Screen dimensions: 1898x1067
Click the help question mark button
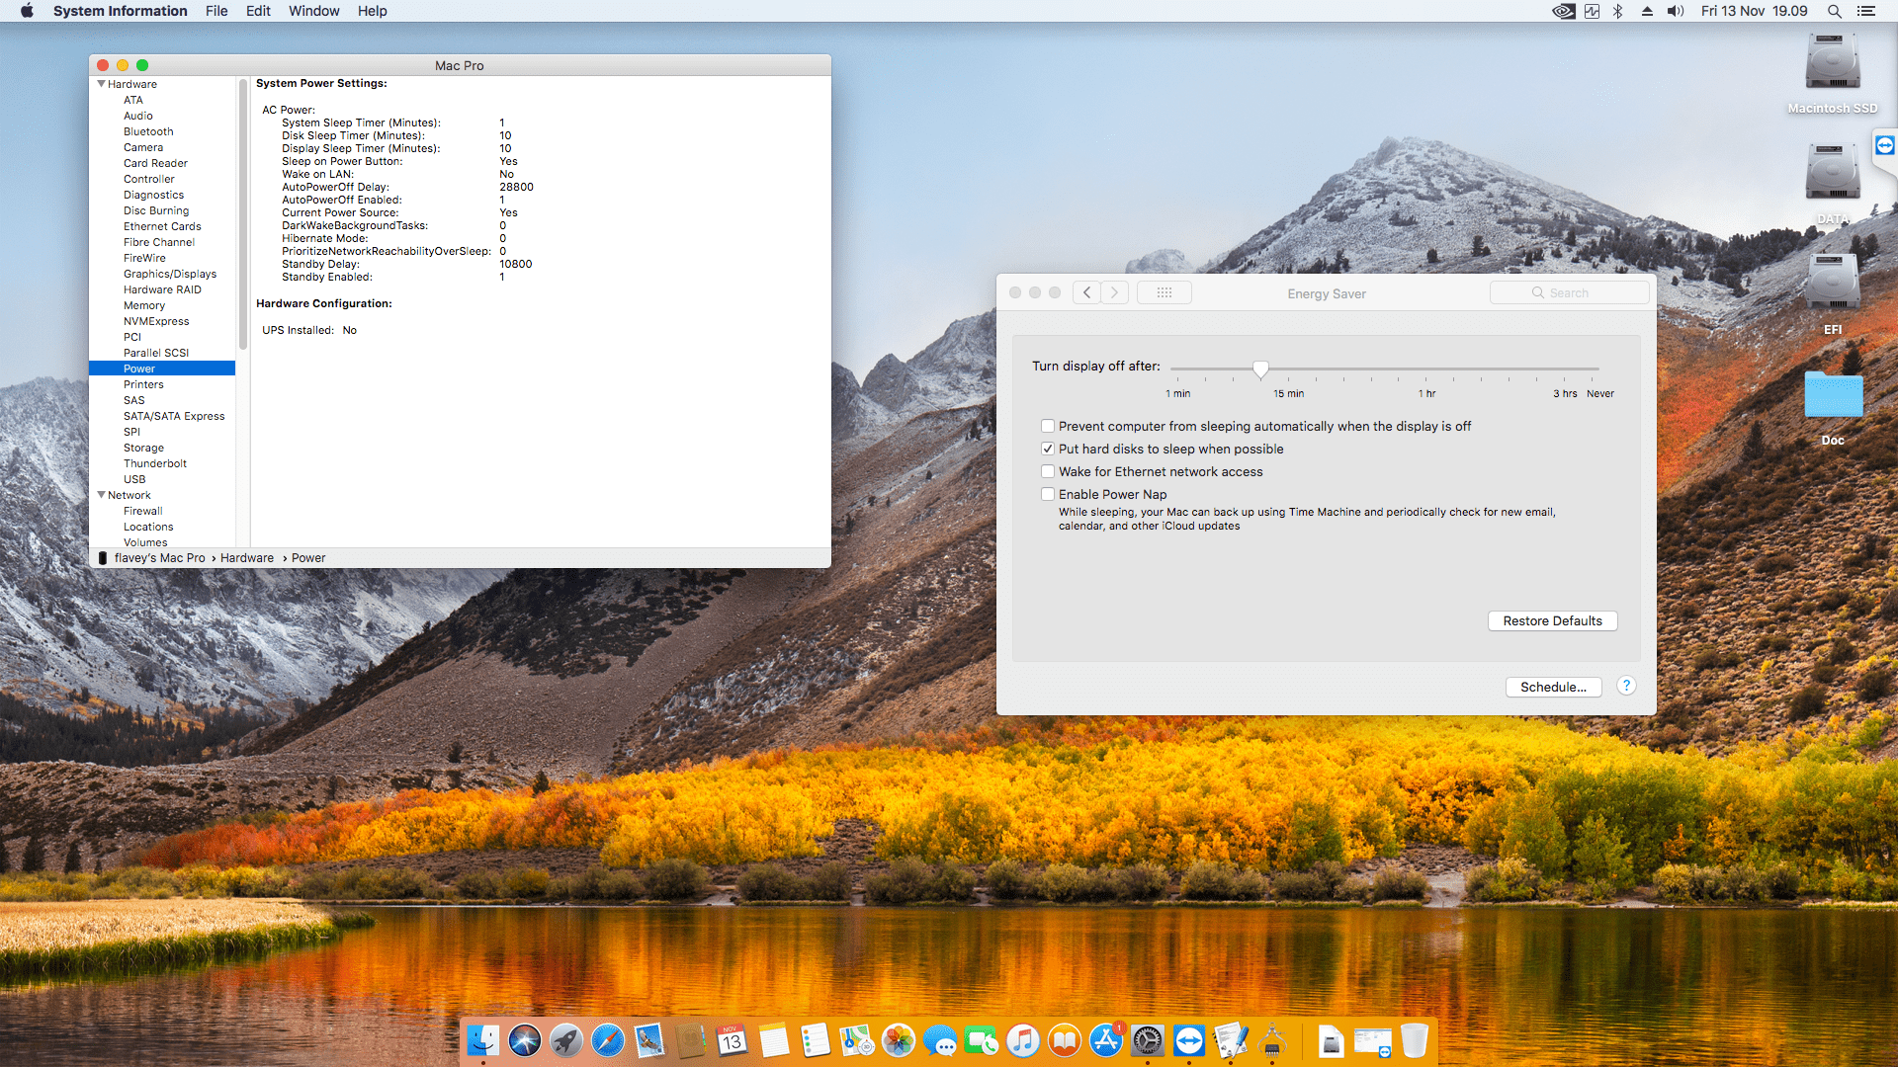tap(1626, 686)
